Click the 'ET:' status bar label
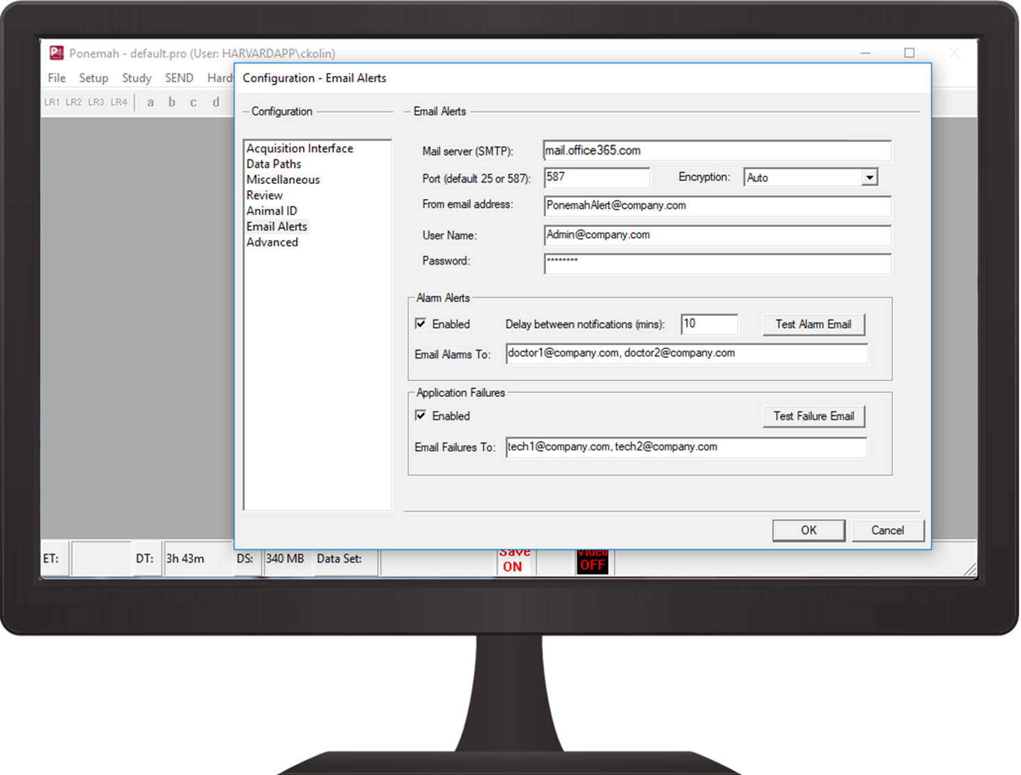 point(51,558)
